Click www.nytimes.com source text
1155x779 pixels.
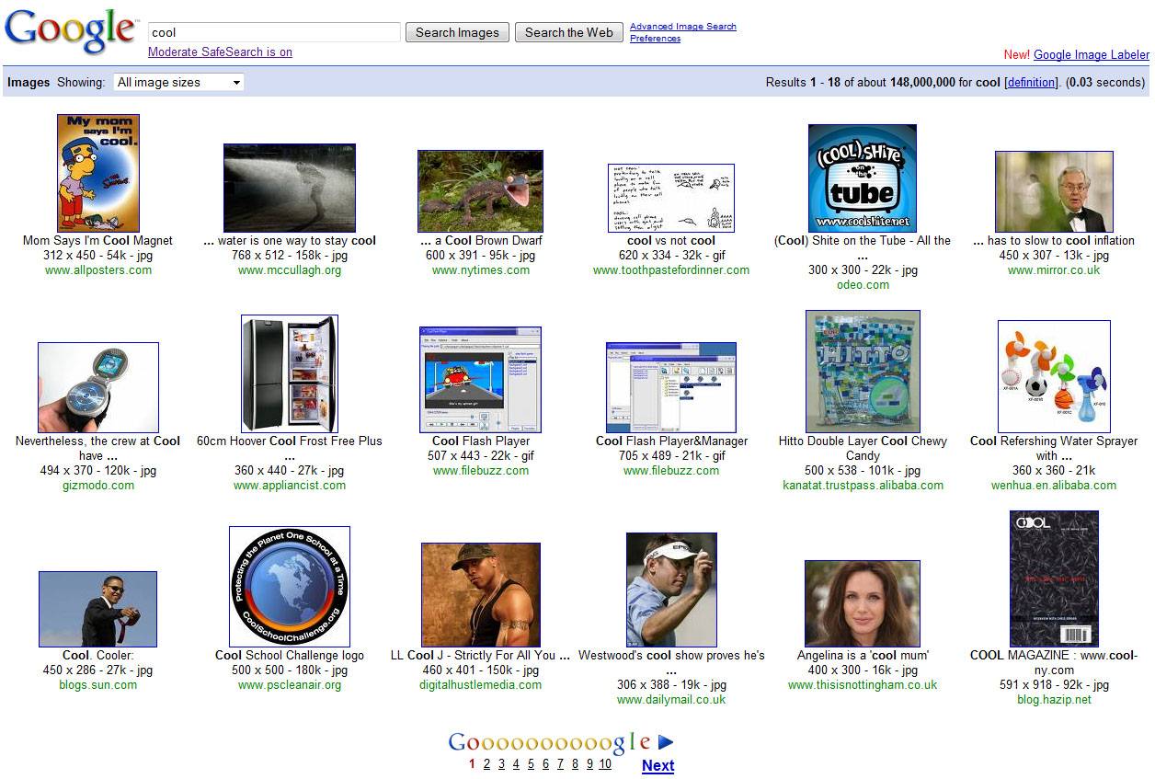pos(481,270)
